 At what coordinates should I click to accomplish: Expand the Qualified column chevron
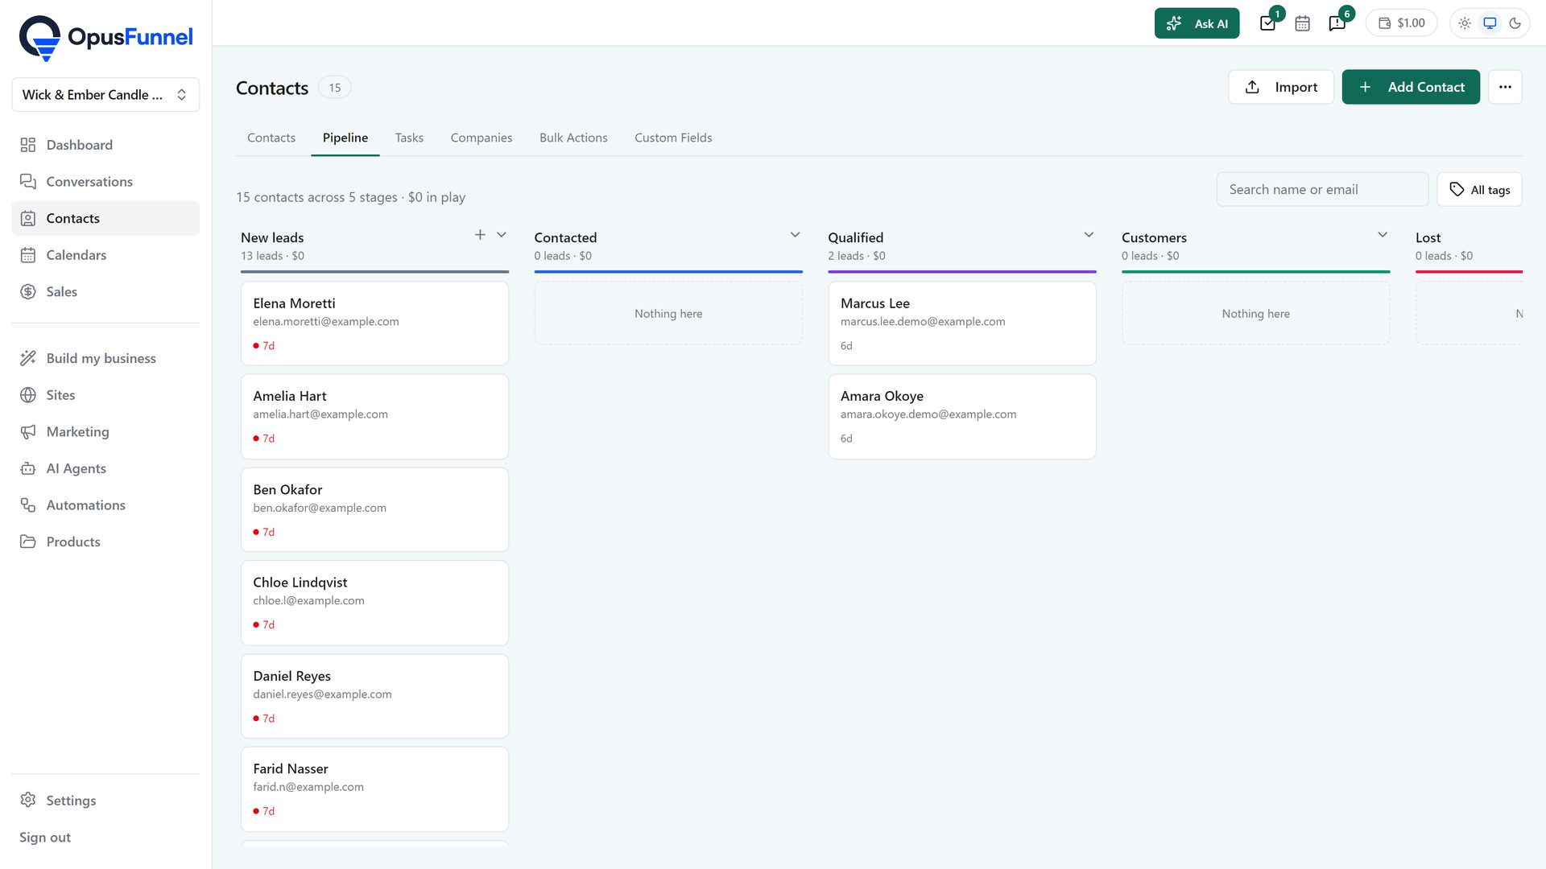[x=1089, y=235]
